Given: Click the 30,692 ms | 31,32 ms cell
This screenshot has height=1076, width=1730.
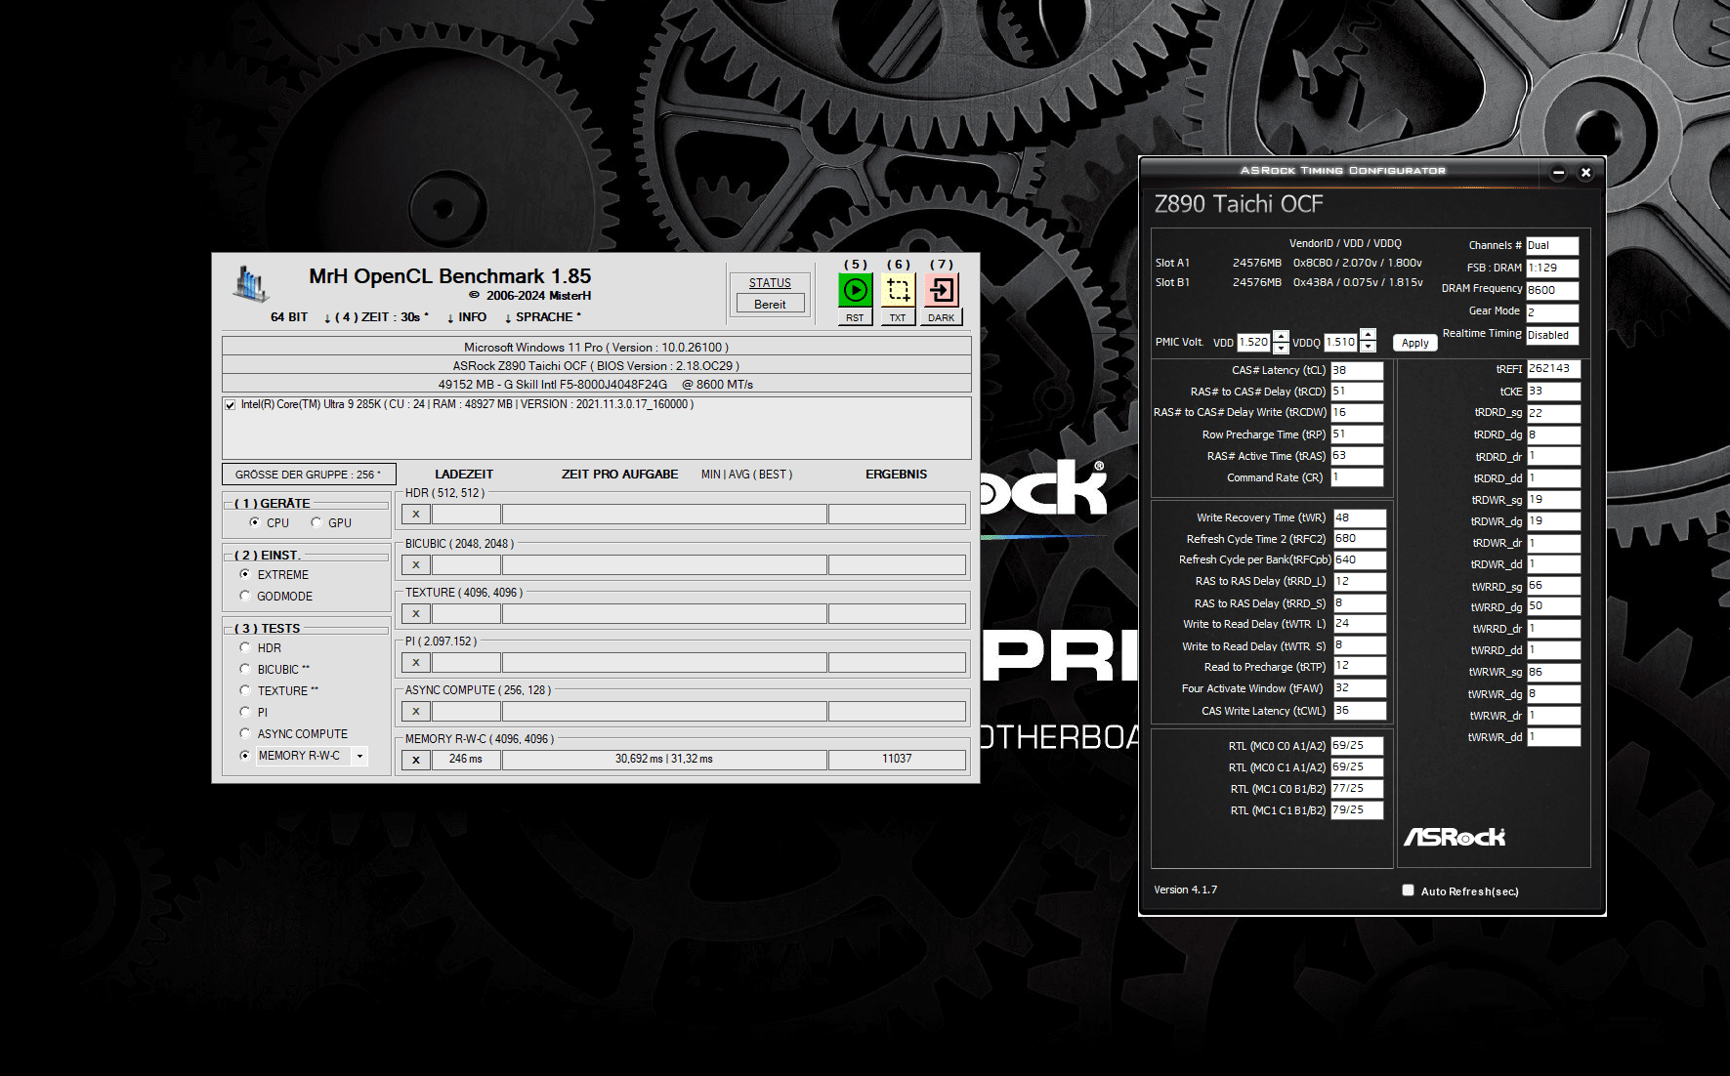Looking at the screenshot, I should [664, 760].
